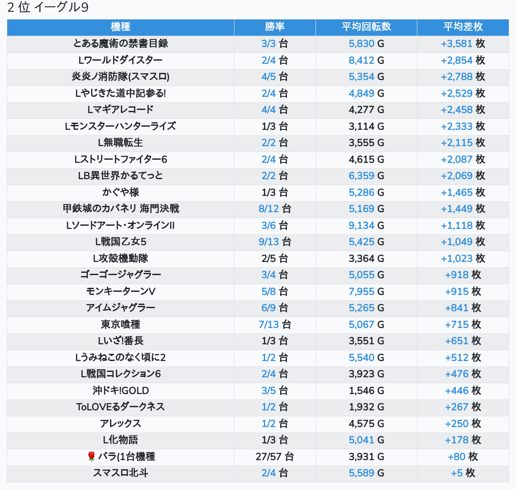Click the 5/8 台 win rate cell
516x490 pixels.
(x=275, y=292)
